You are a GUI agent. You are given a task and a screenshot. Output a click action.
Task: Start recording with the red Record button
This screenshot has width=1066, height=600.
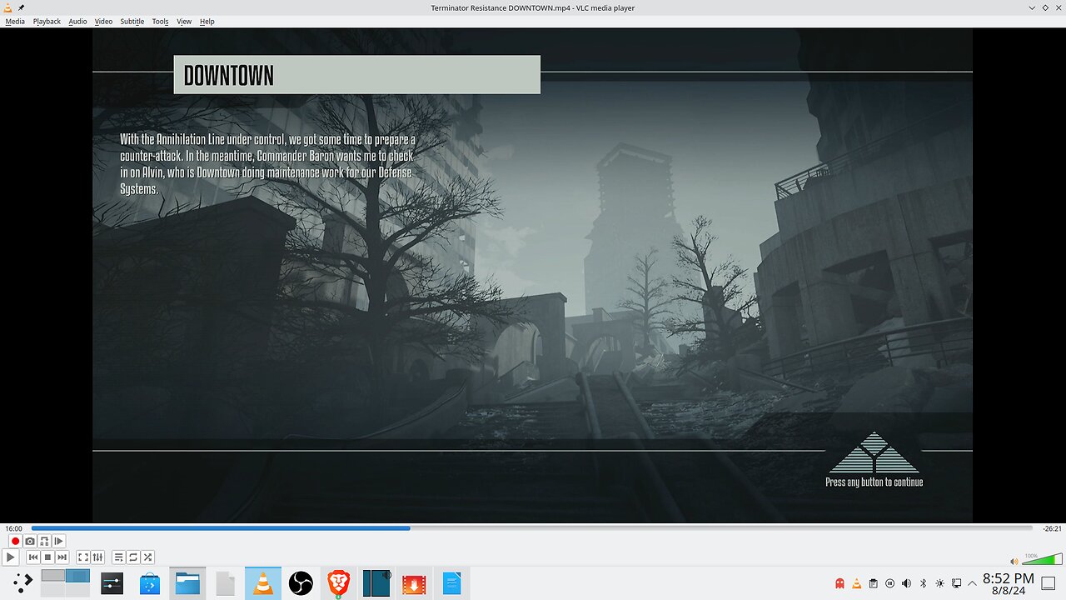[15, 542]
